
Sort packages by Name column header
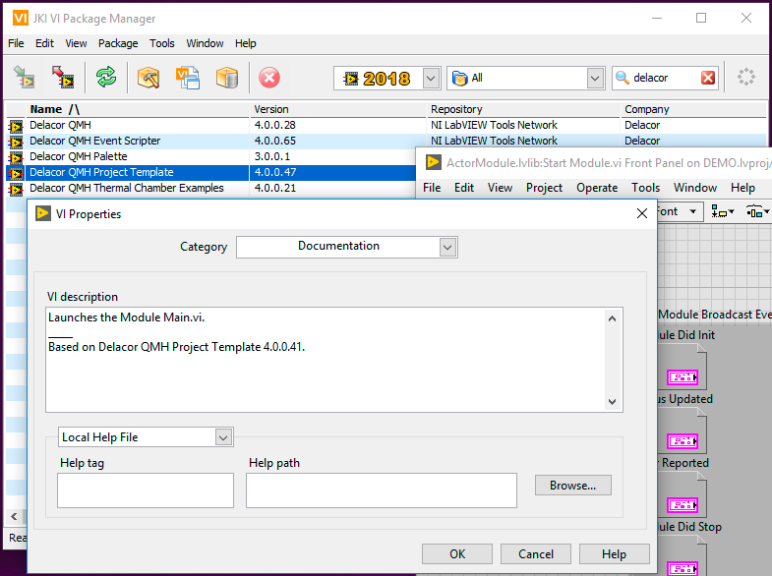pos(138,109)
